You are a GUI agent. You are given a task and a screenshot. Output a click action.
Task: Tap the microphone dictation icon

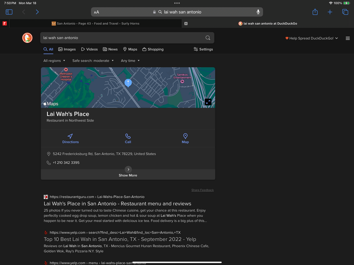258,12
